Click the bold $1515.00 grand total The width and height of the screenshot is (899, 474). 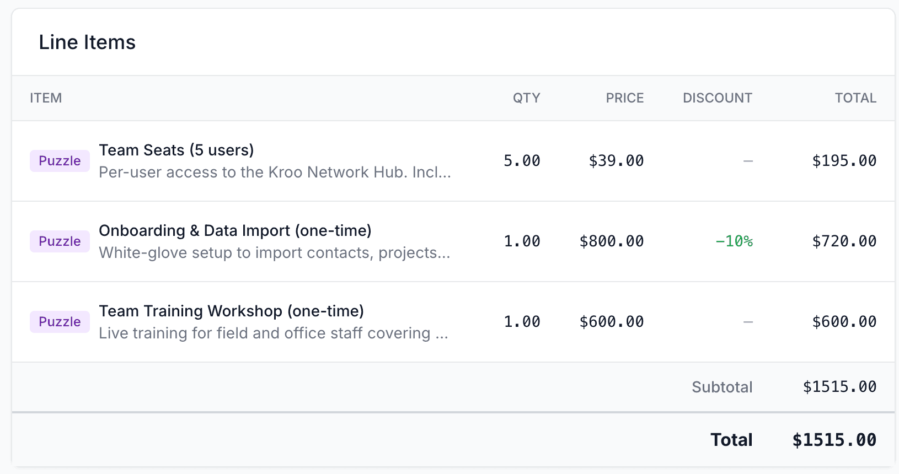tap(834, 440)
